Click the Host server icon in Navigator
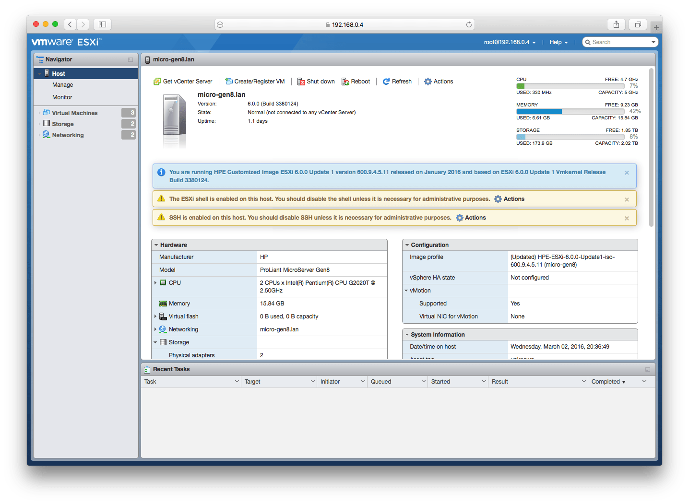 pyautogui.click(x=47, y=73)
